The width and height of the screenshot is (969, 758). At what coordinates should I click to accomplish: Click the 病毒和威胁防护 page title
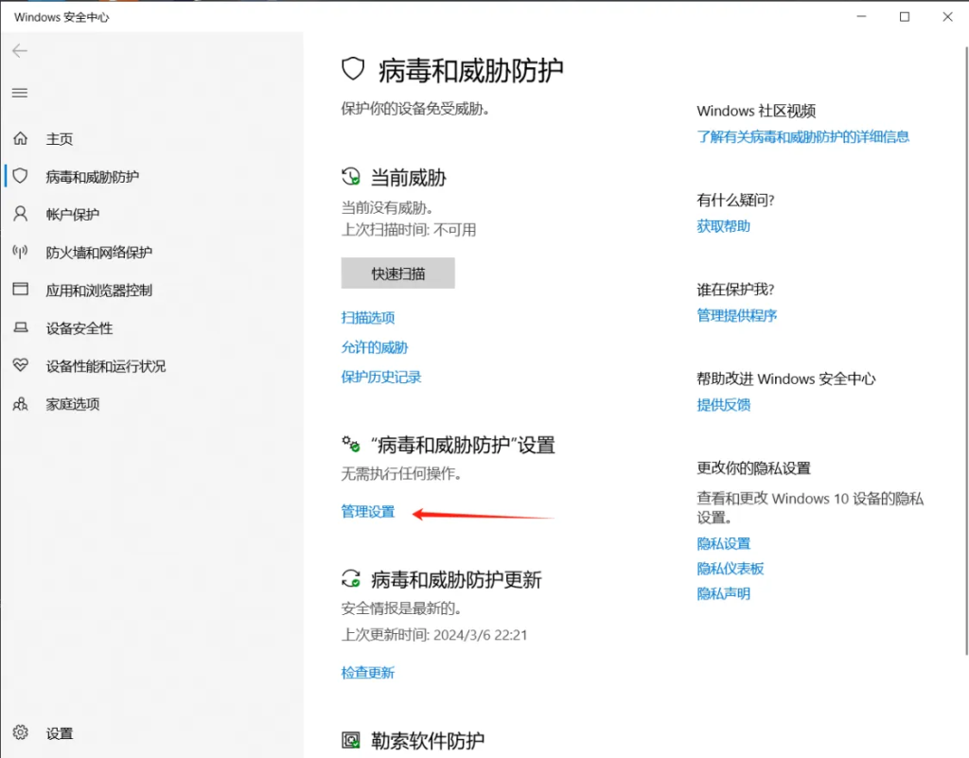pyautogui.click(x=471, y=70)
